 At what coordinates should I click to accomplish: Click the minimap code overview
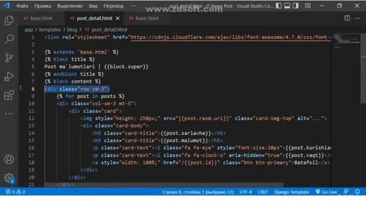[x=347, y=41]
